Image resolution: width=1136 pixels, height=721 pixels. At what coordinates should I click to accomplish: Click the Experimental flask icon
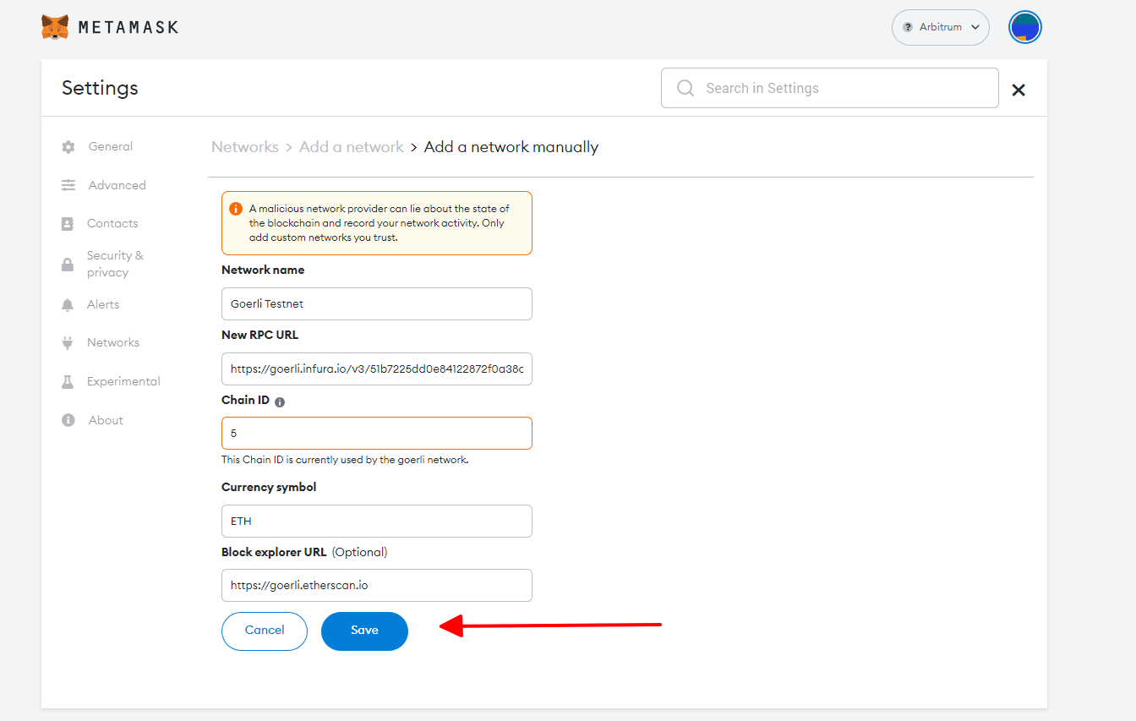point(68,382)
